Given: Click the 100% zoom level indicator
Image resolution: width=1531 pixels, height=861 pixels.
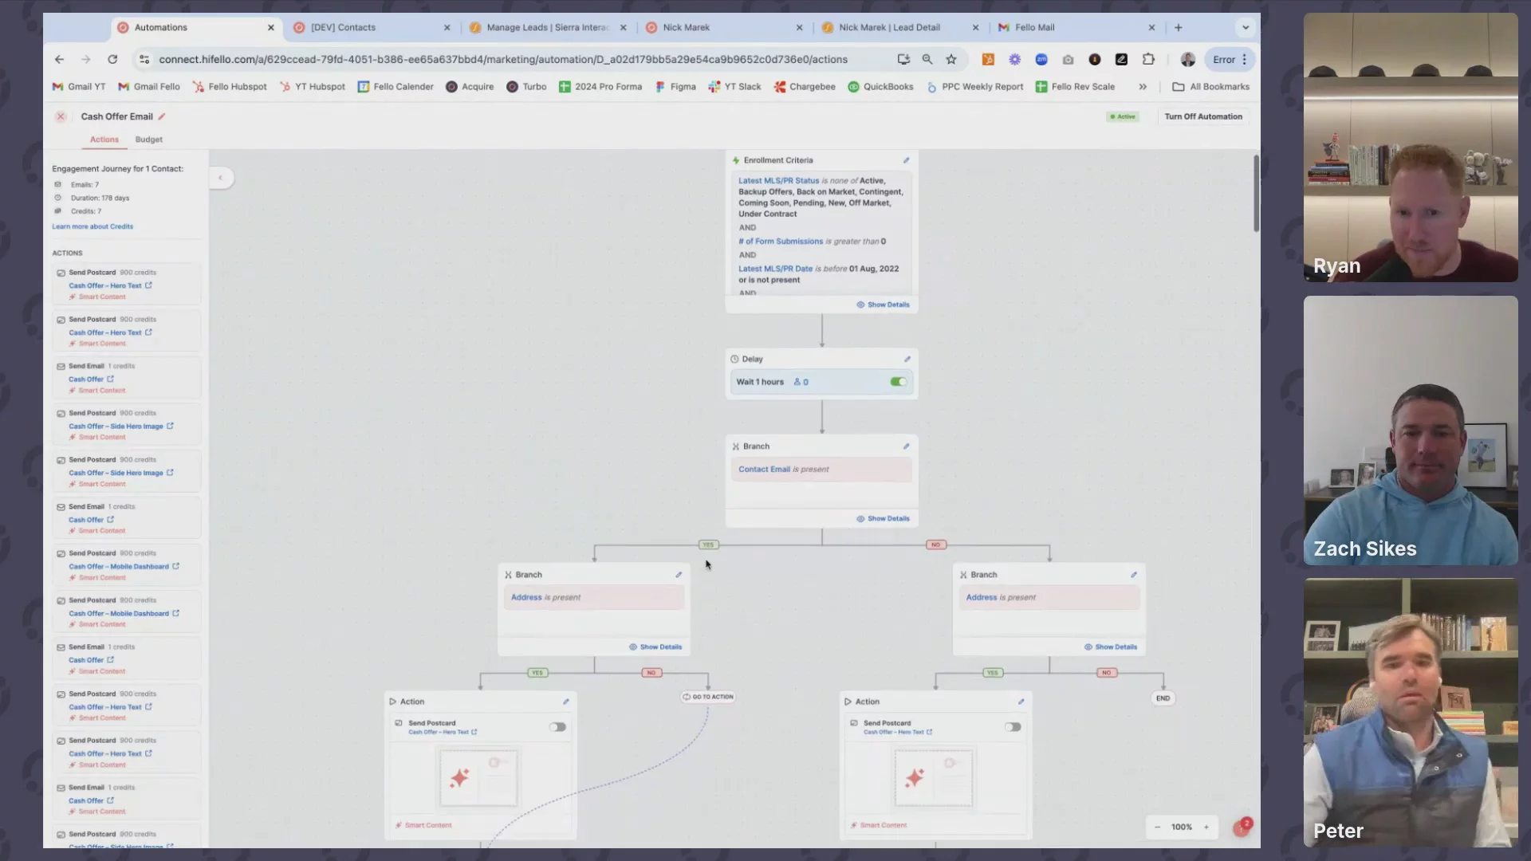Looking at the screenshot, I should point(1182,828).
